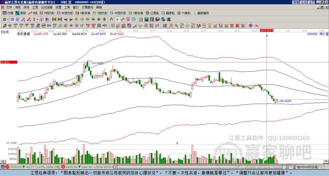Click the 600085 同仁堂 stock label

tap(318, 34)
